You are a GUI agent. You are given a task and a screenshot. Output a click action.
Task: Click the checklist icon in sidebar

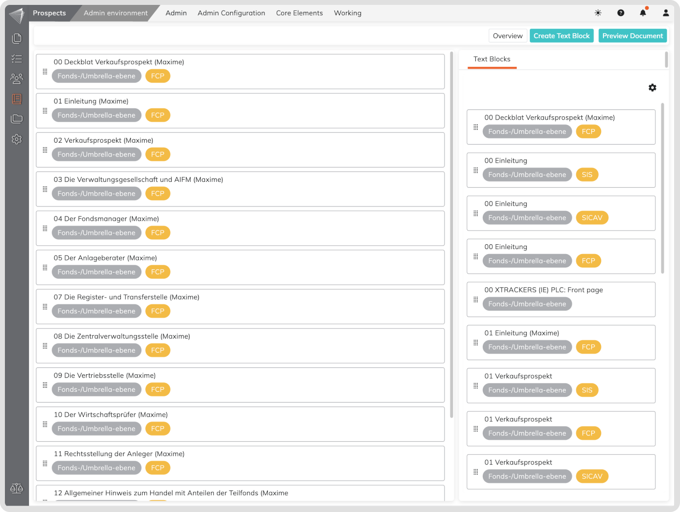[17, 59]
